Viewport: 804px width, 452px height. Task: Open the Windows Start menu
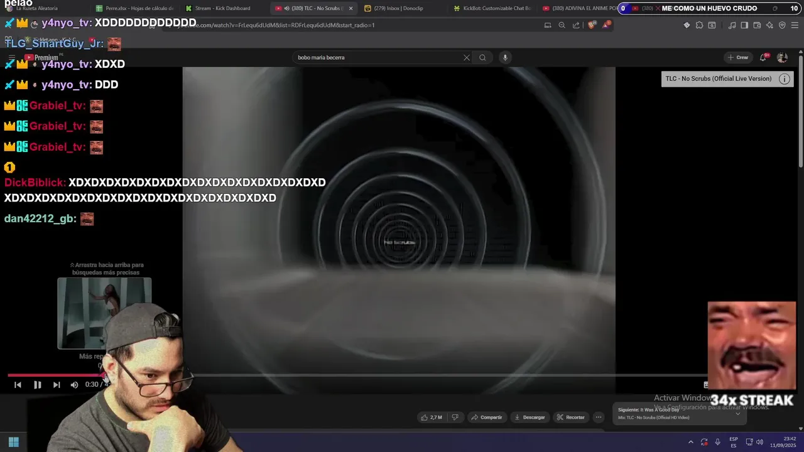click(x=13, y=442)
